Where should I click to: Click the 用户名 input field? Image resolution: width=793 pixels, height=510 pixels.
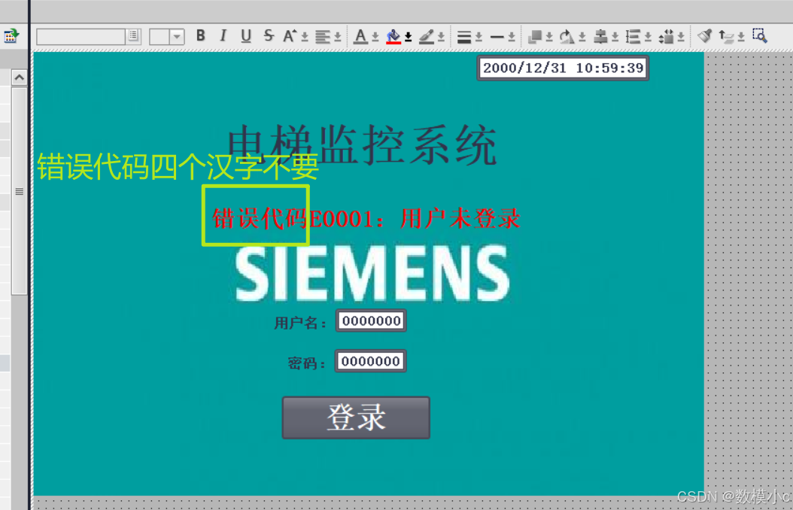pyautogui.click(x=371, y=321)
